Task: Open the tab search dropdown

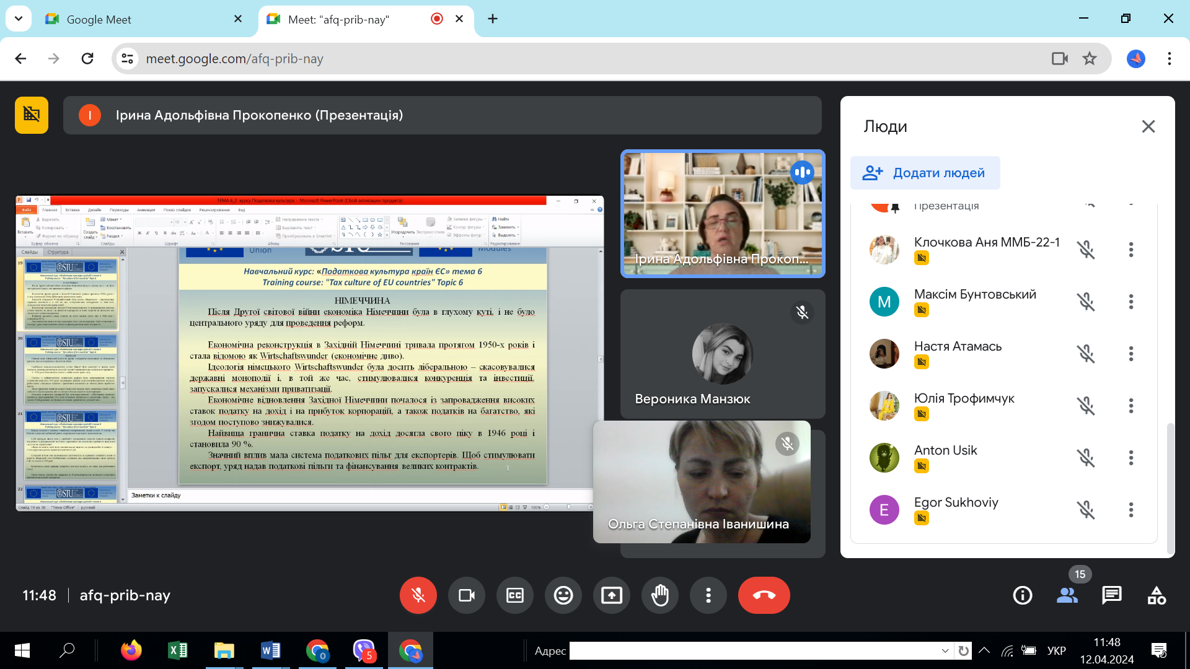Action: click(x=19, y=19)
